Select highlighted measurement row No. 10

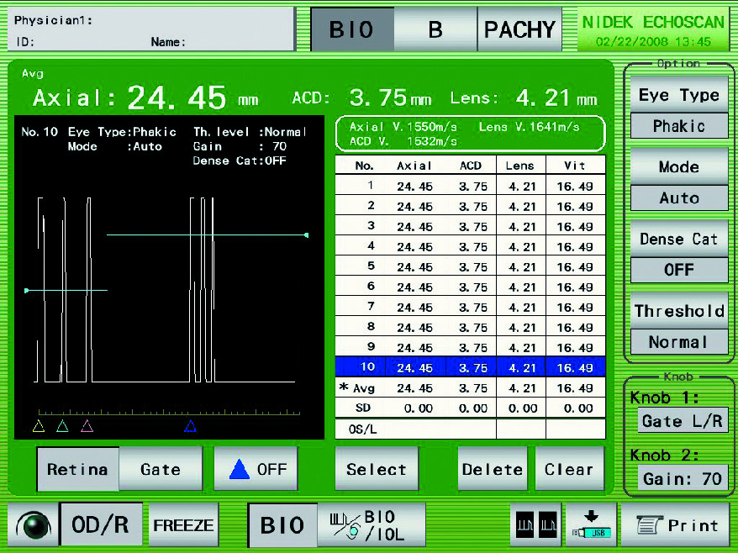click(x=470, y=367)
